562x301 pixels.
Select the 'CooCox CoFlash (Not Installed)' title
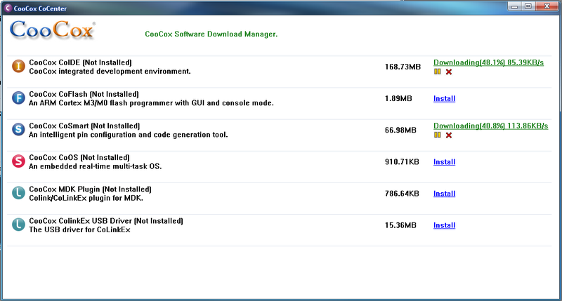coord(84,94)
